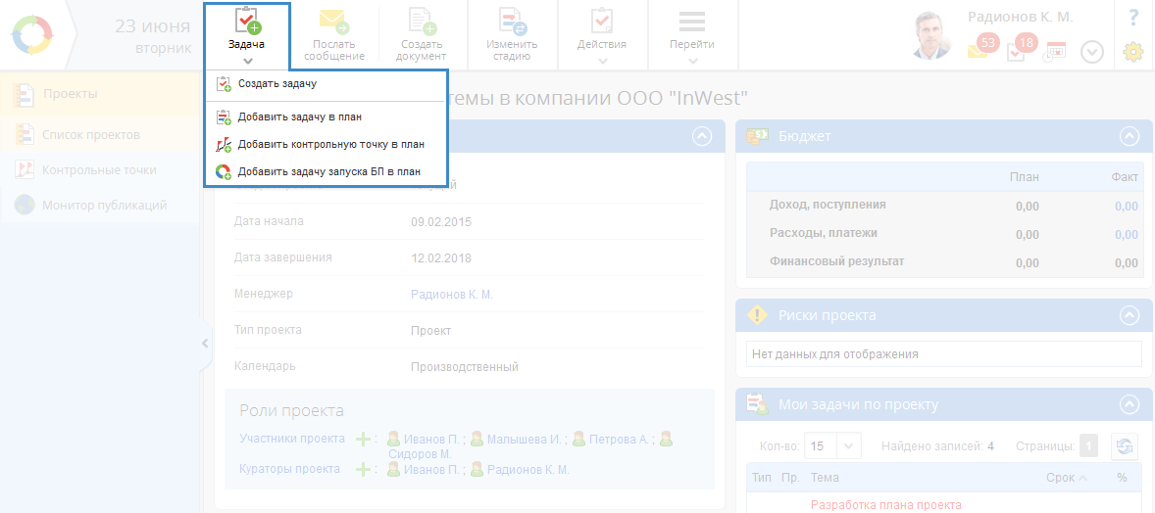Expand the user profile dropdown arrow
The image size is (1155, 513).
click(x=1092, y=52)
